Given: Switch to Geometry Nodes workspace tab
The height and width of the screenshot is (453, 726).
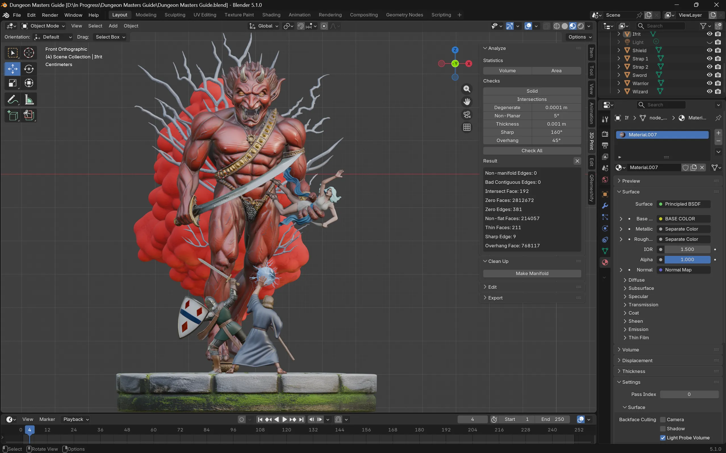Looking at the screenshot, I should [404, 15].
